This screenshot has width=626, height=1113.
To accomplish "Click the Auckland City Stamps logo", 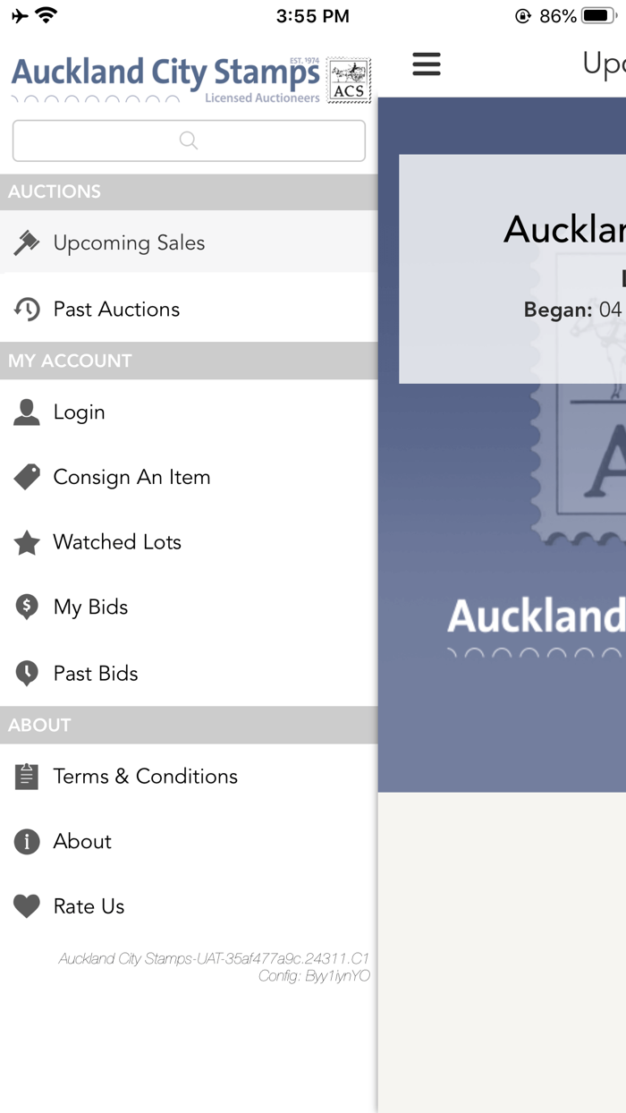I will (165, 76).
